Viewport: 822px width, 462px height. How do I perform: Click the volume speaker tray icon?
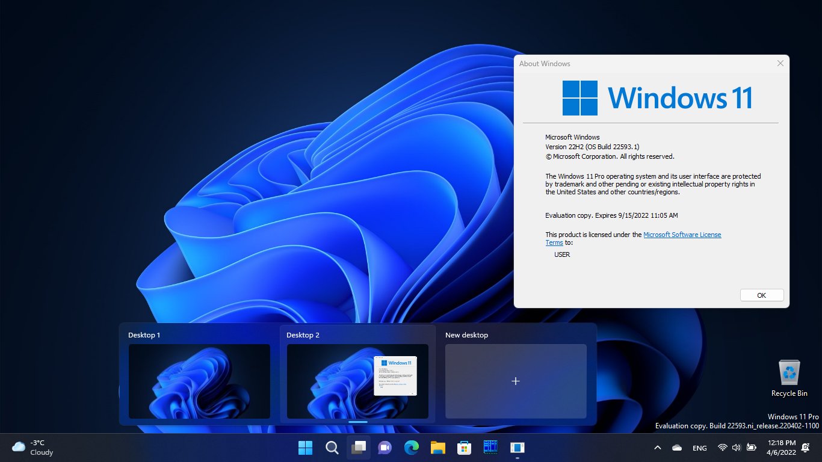coord(736,448)
